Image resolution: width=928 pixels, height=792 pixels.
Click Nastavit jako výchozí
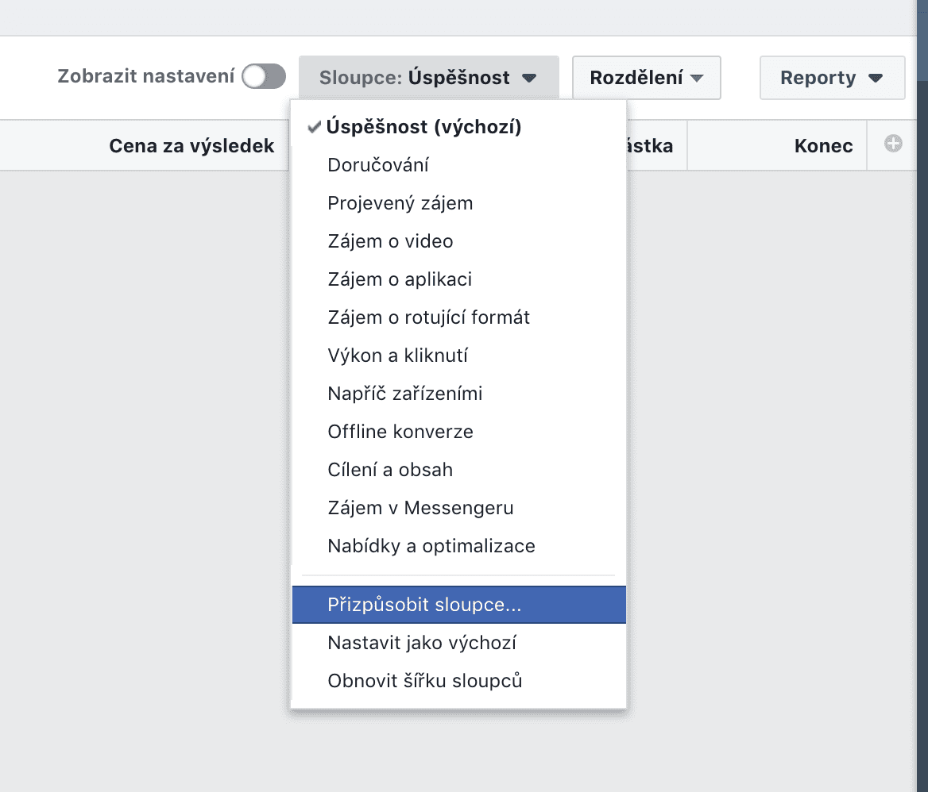tap(422, 643)
